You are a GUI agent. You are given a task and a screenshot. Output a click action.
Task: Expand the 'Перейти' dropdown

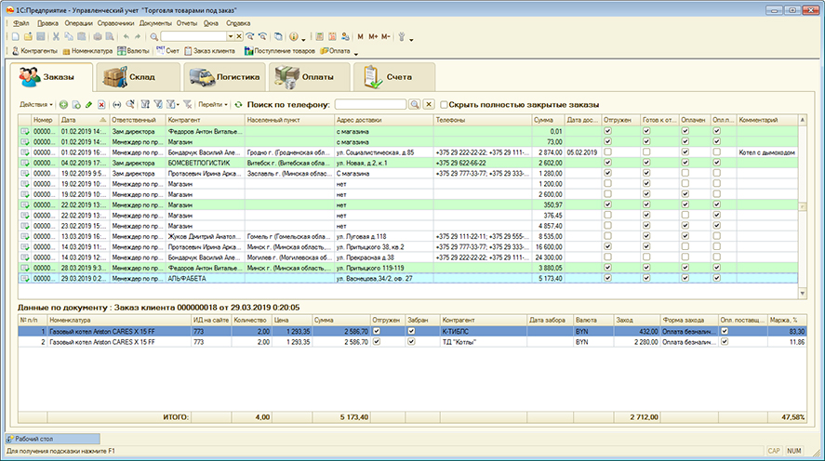pos(213,105)
